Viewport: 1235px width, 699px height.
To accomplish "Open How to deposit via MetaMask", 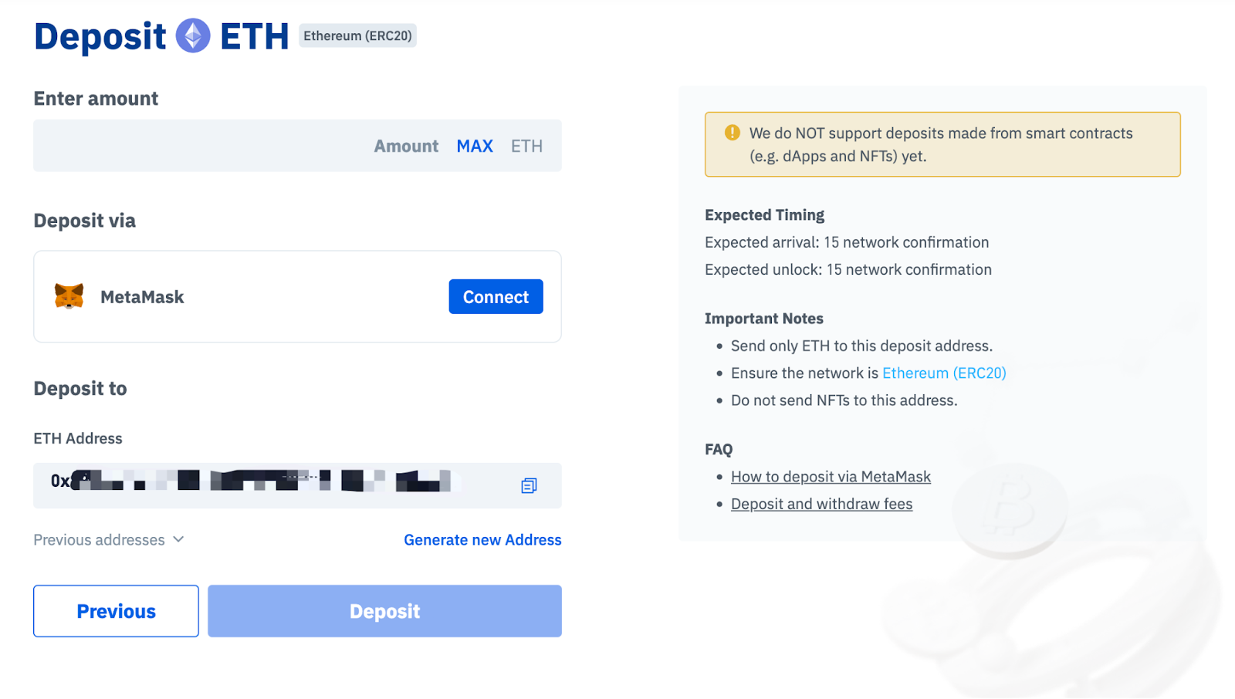I will [x=831, y=477].
